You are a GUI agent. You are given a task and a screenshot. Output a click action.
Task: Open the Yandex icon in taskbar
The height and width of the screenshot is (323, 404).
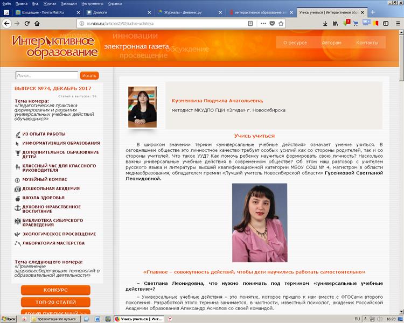pyautogui.click(x=170, y=319)
